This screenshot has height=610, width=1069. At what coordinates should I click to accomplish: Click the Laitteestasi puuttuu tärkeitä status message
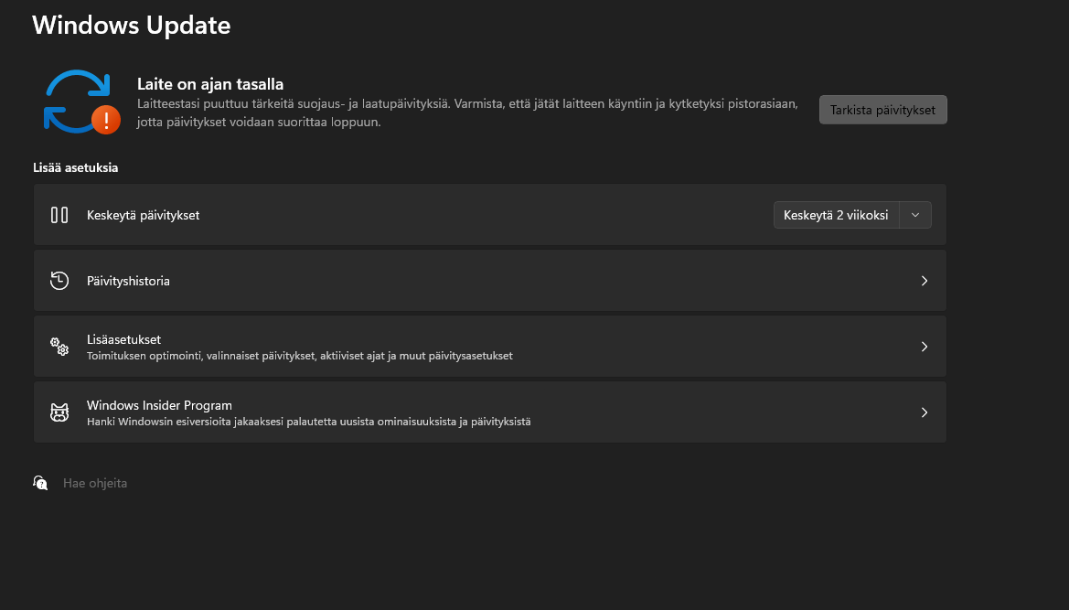[x=467, y=113]
